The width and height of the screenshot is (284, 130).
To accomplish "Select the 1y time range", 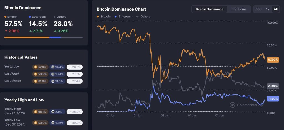I will [x=267, y=9].
